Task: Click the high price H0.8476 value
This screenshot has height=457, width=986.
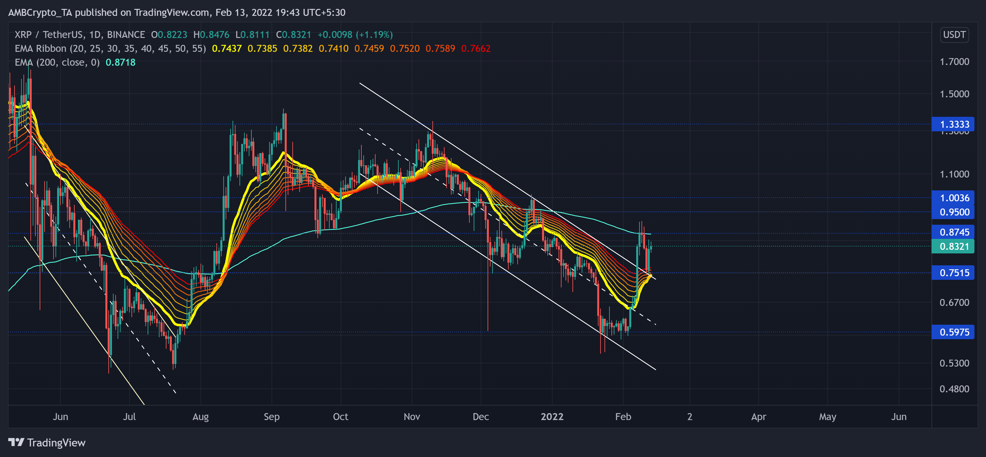Action: (x=211, y=35)
